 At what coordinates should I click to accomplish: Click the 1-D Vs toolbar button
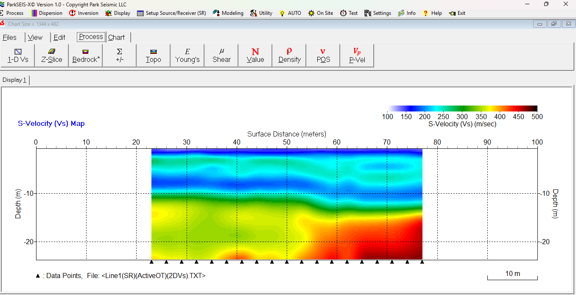[18, 56]
